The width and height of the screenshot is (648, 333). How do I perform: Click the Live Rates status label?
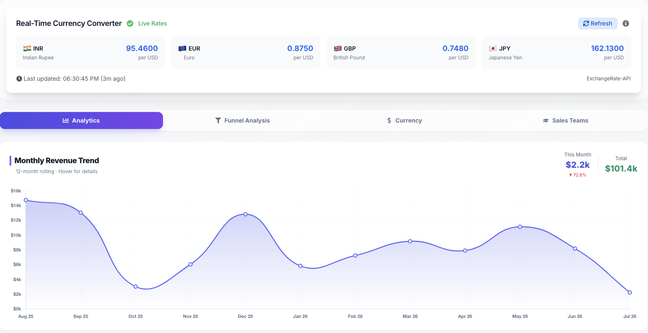click(x=153, y=23)
